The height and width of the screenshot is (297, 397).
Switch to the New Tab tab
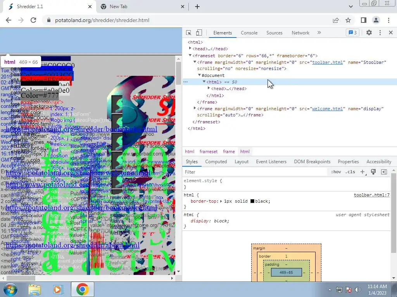(143, 7)
